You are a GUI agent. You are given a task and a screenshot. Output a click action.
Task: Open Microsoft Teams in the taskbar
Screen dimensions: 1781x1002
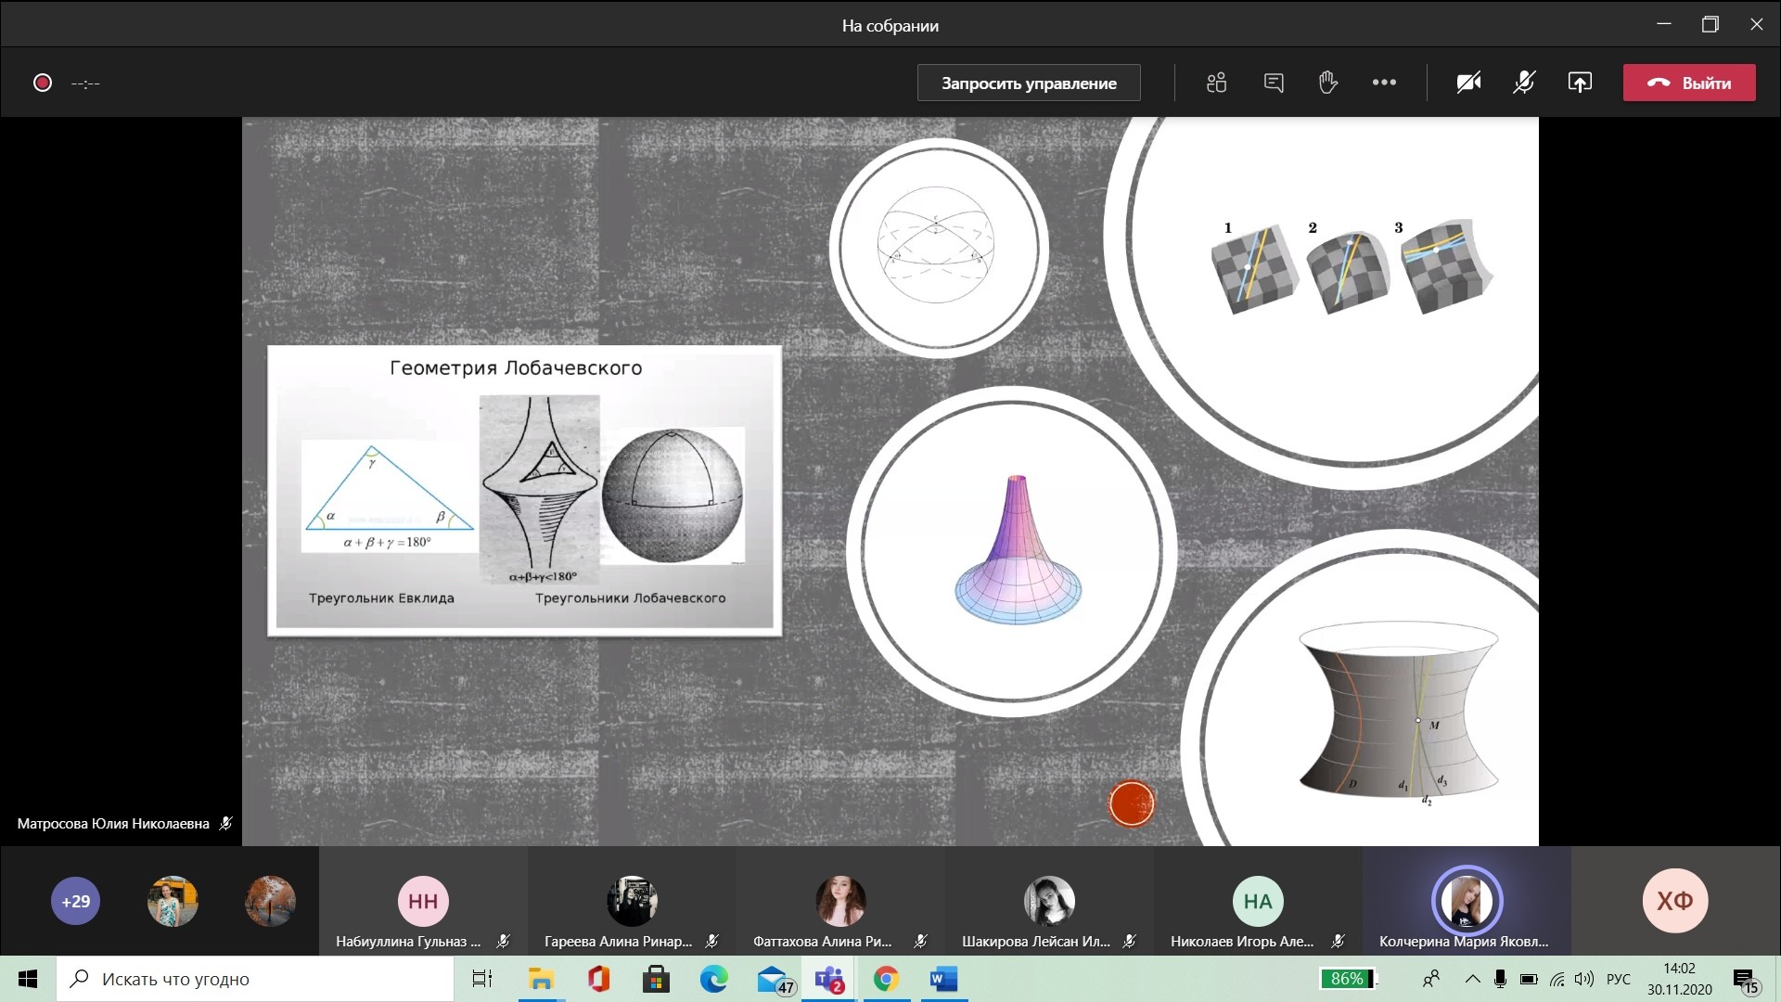click(x=828, y=979)
